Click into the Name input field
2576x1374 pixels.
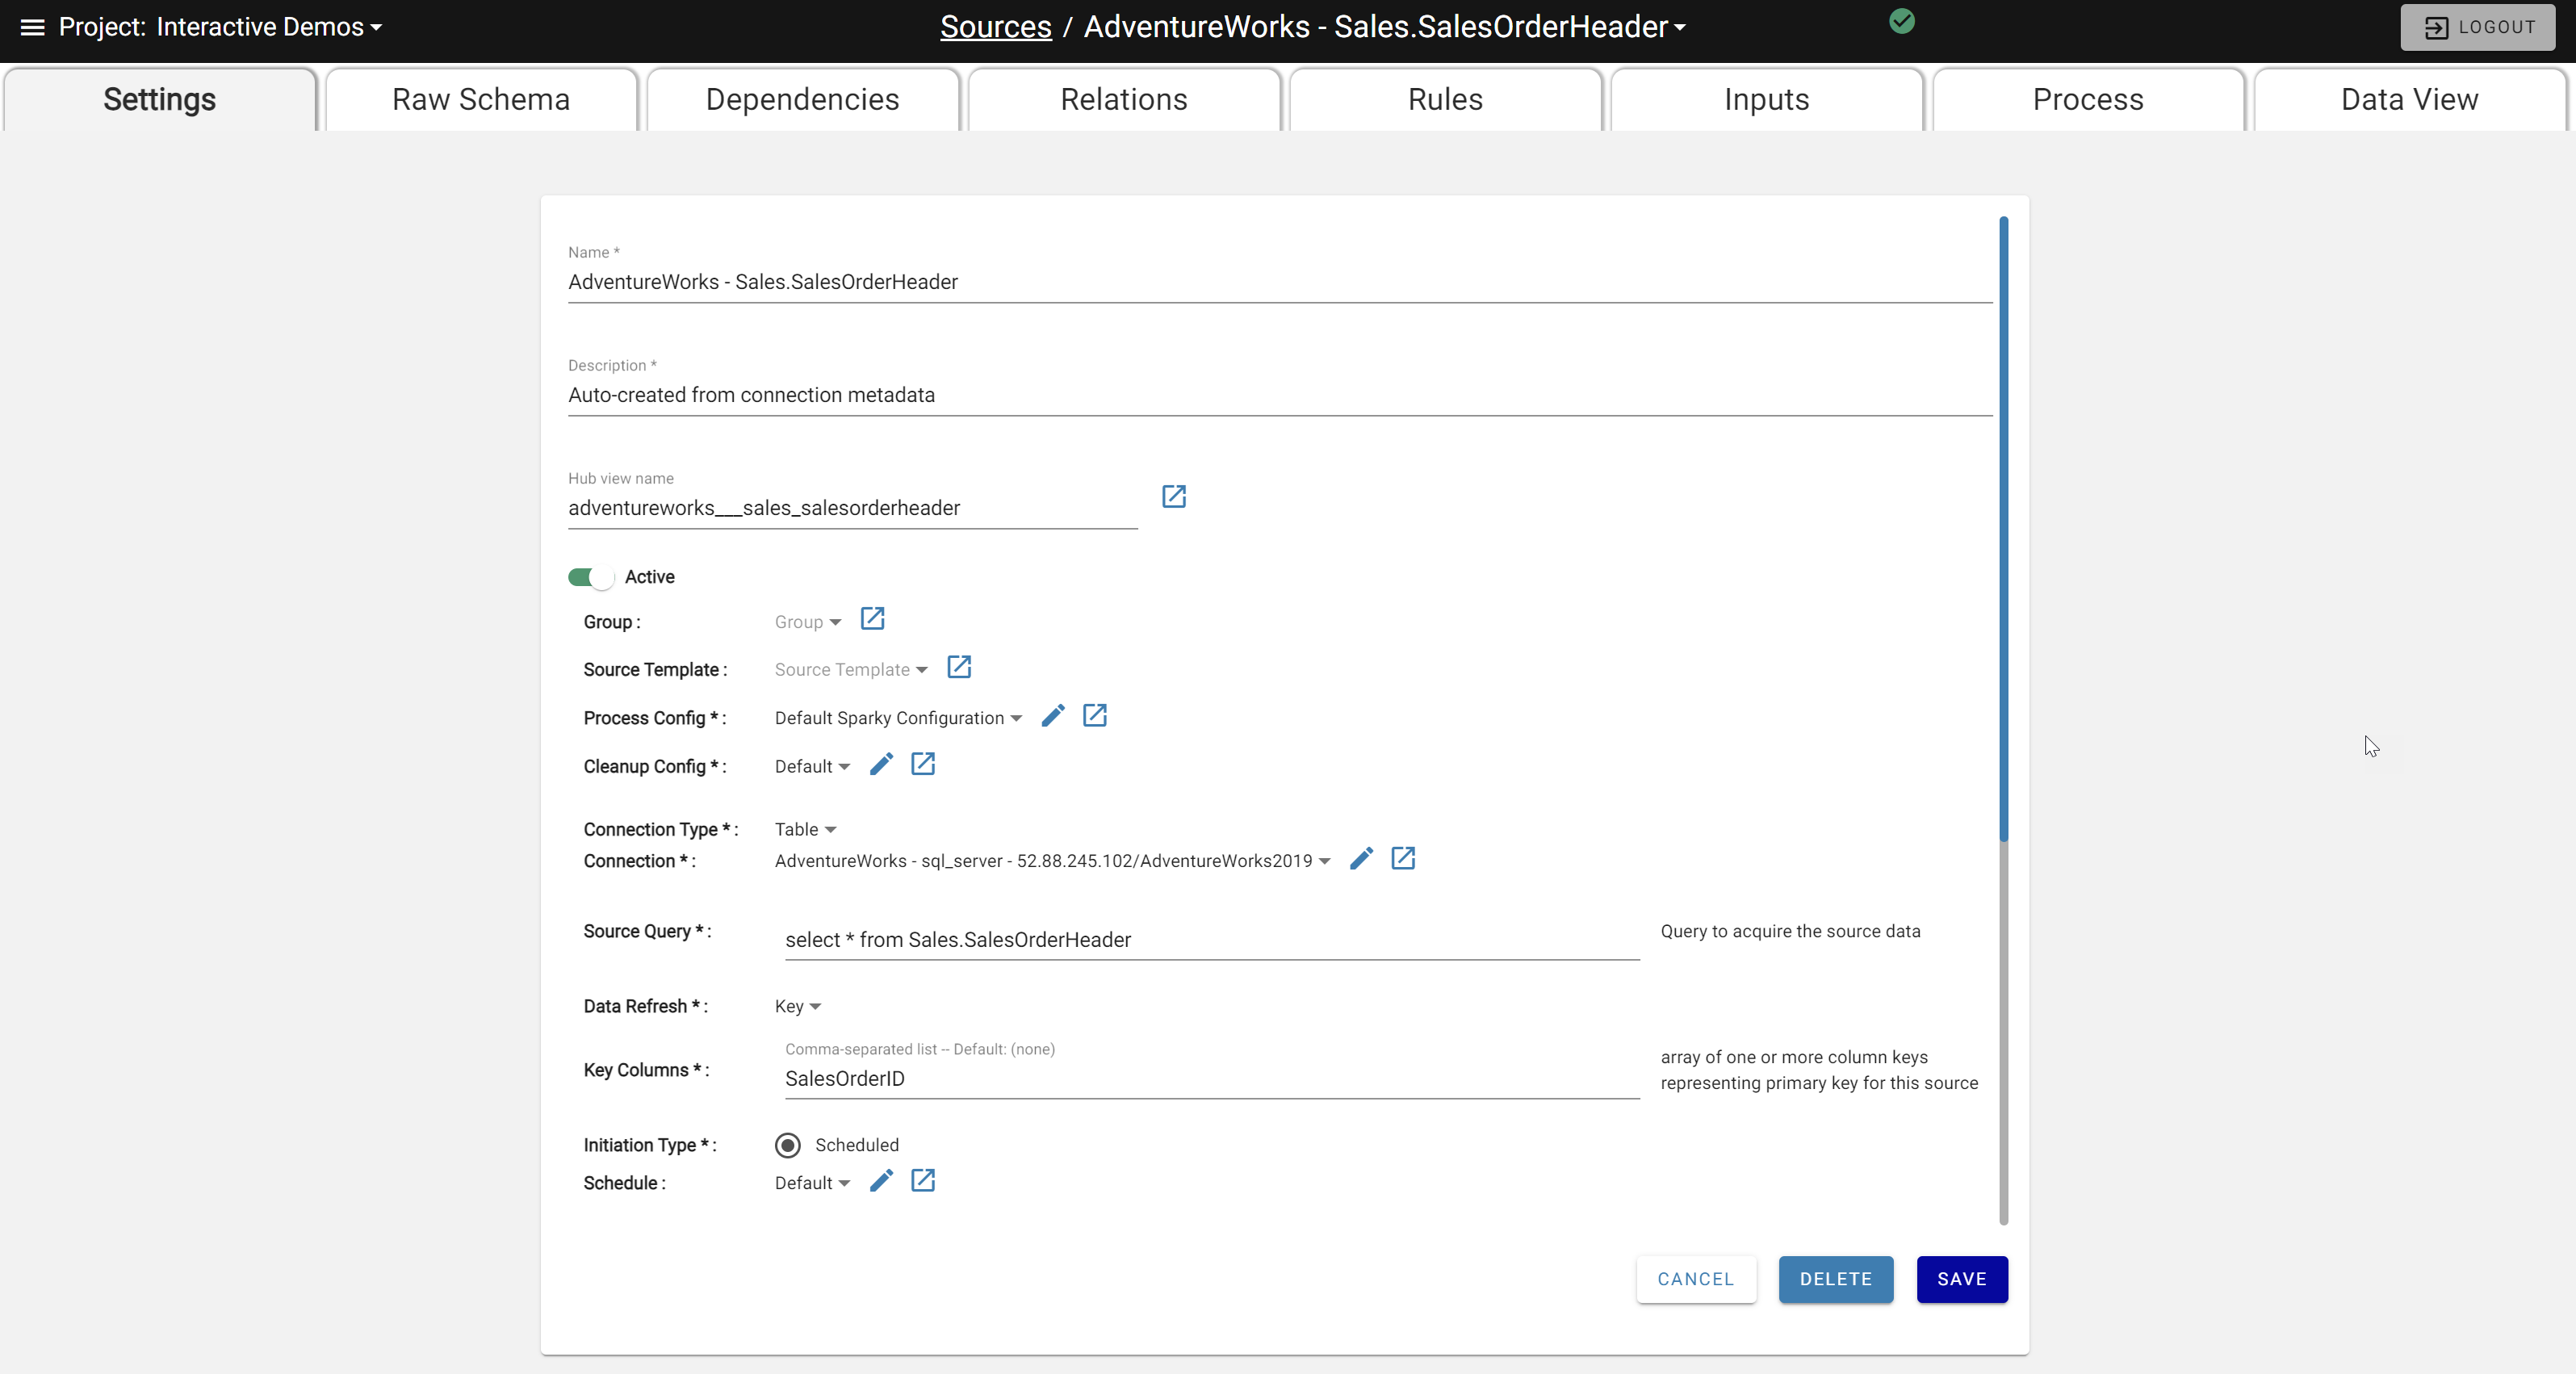[1280, 282]
